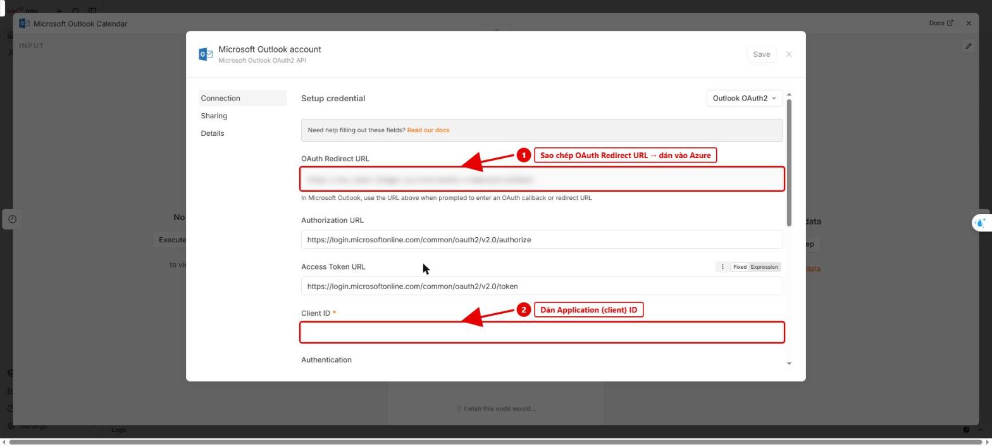Open the Outlook OAuth2 type dropdown
This screenshot has width=992, height=446.
click(x=744, y=98)
